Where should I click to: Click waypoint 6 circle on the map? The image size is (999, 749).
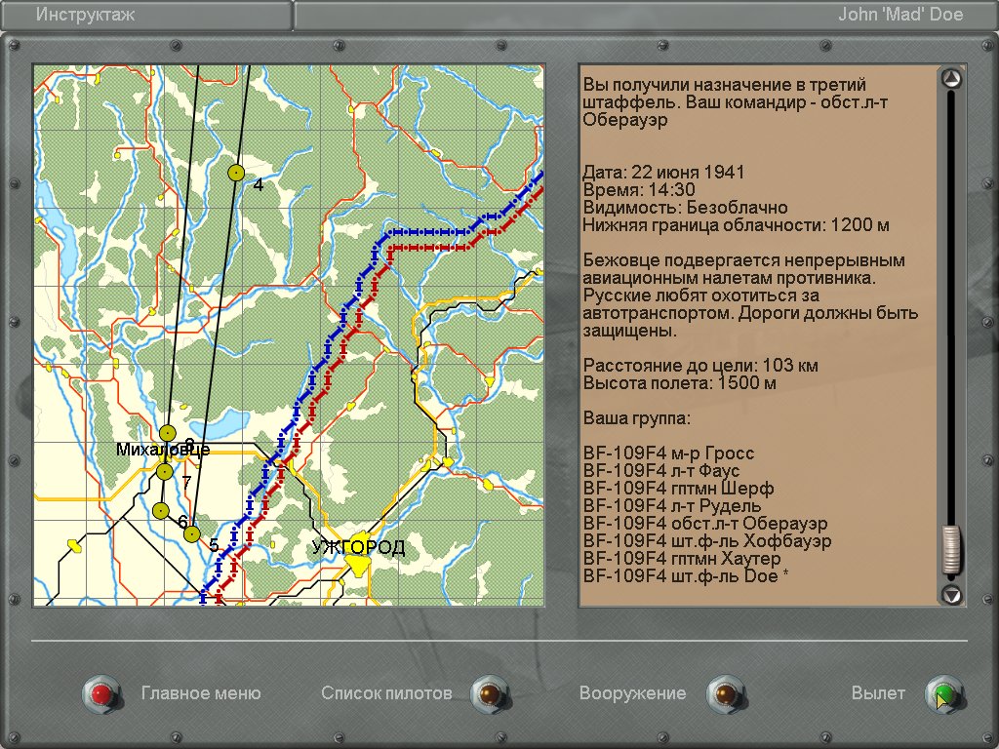click(160, 510)
